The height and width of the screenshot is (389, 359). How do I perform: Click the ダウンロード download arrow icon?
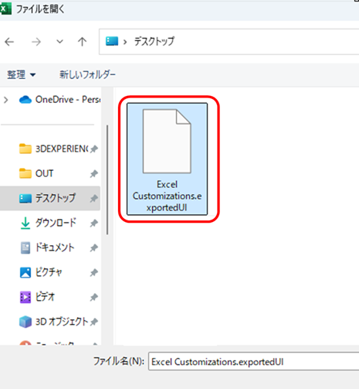point(25,223)
